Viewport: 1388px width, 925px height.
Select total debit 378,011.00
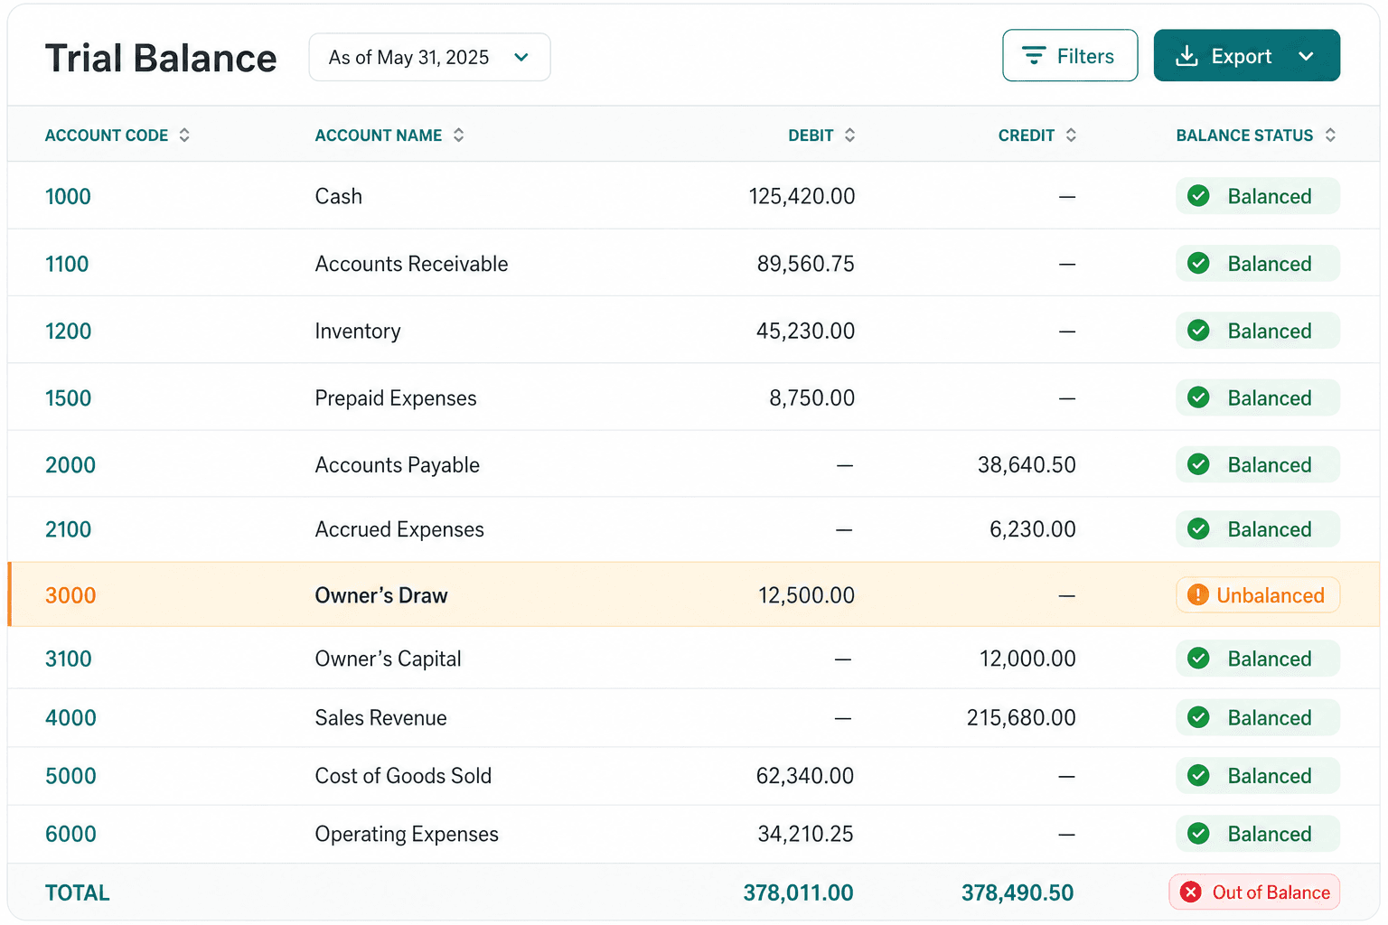798,892
